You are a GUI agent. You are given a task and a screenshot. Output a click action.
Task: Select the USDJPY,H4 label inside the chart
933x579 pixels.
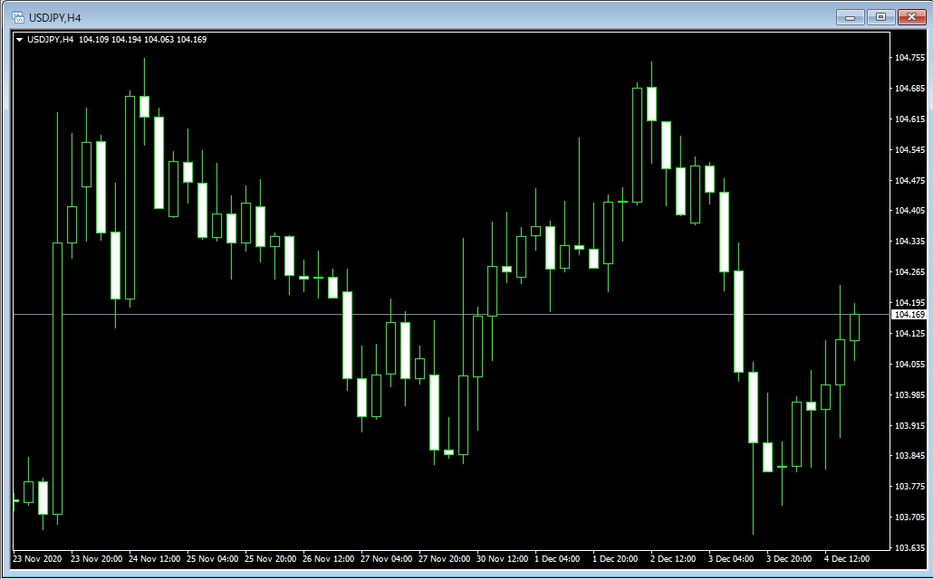51,40
